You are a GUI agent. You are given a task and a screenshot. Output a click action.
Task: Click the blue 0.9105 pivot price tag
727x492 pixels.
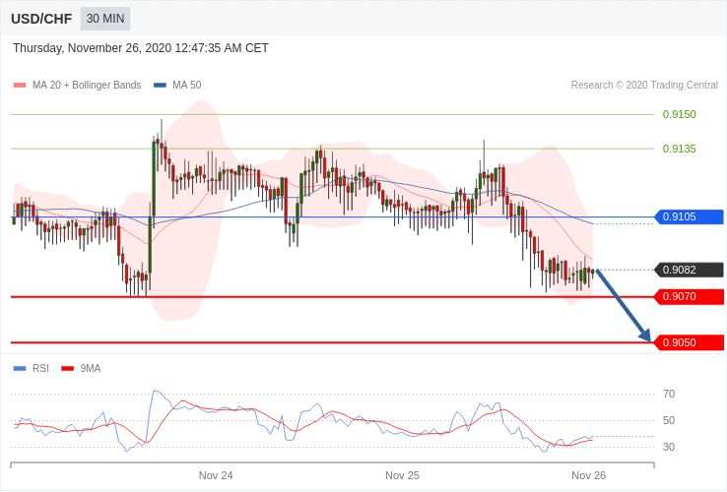[x=689, y=216]
